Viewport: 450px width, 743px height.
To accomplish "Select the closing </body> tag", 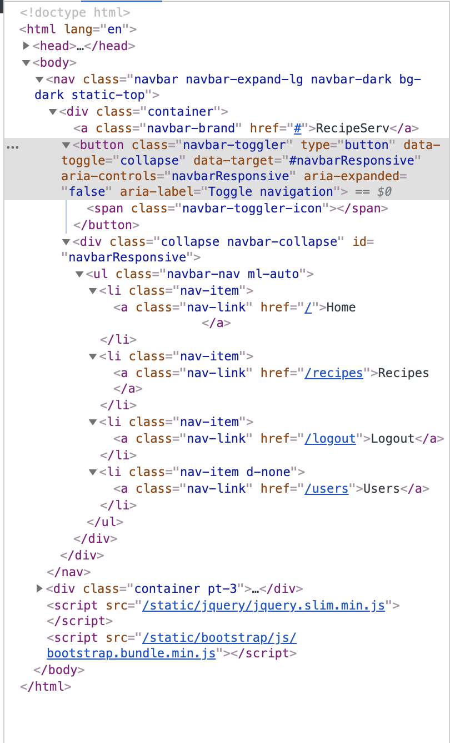I will point(59,670).
